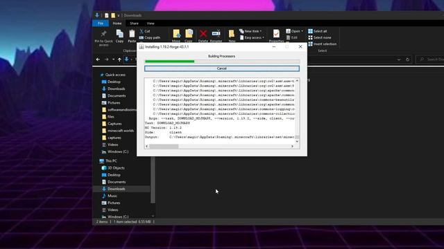This screenshot has height=249, width=444.
Task: Click Select all in ribbon
Action: tap(318, 31)
